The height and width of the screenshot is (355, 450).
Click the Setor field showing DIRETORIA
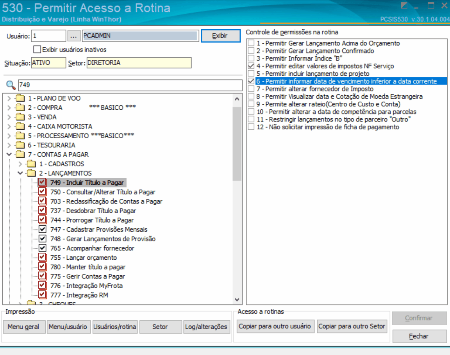139,62
